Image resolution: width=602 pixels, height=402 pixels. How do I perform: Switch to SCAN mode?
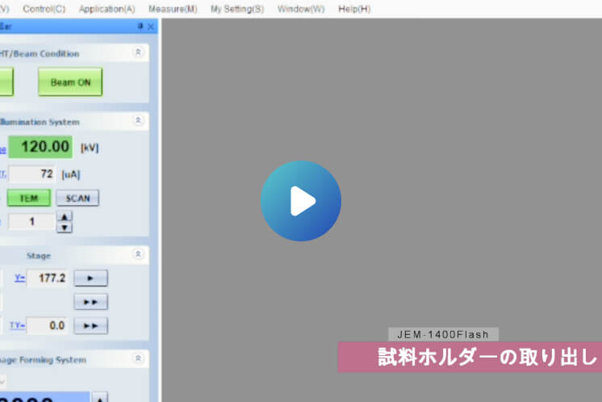point(77,198)
